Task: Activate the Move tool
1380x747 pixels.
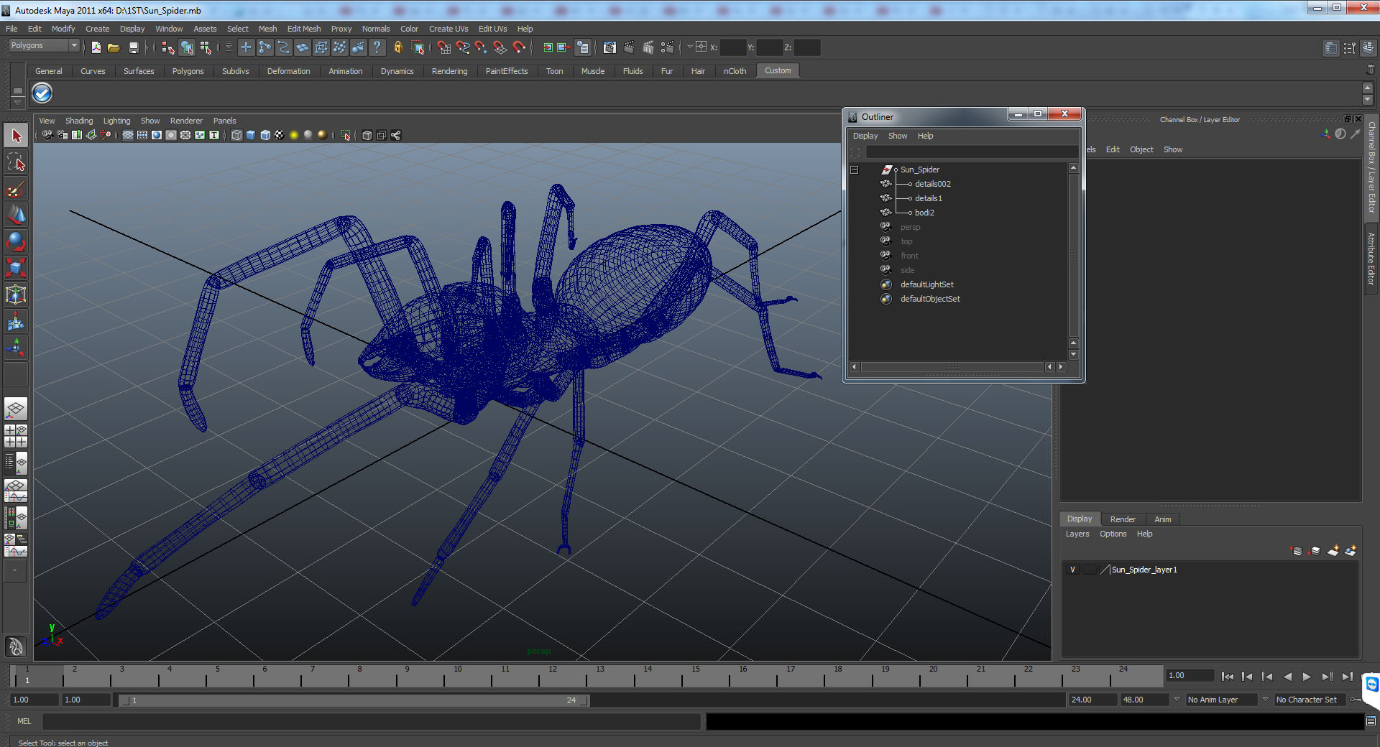Action: coord(16,215)
